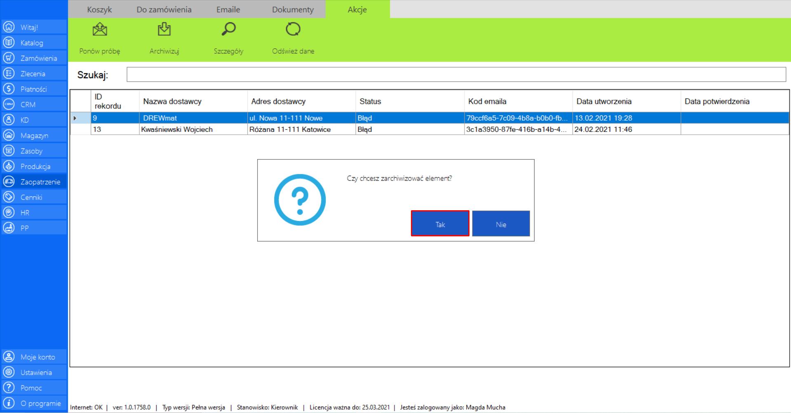
Task: Click the email code cell starting 79ccf6a5
Action: click(518, 118)
